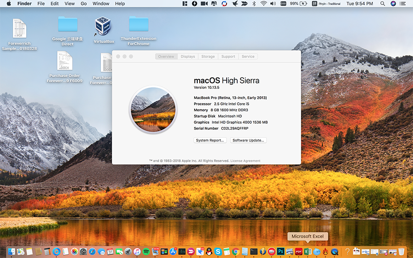Image resolution: width=413 pixels, height=258 pixels.
Task: Open the volume control menu
Action: 273,4
